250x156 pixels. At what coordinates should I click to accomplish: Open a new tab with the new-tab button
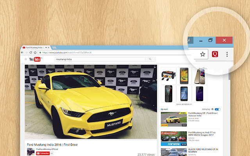(54, 48)
